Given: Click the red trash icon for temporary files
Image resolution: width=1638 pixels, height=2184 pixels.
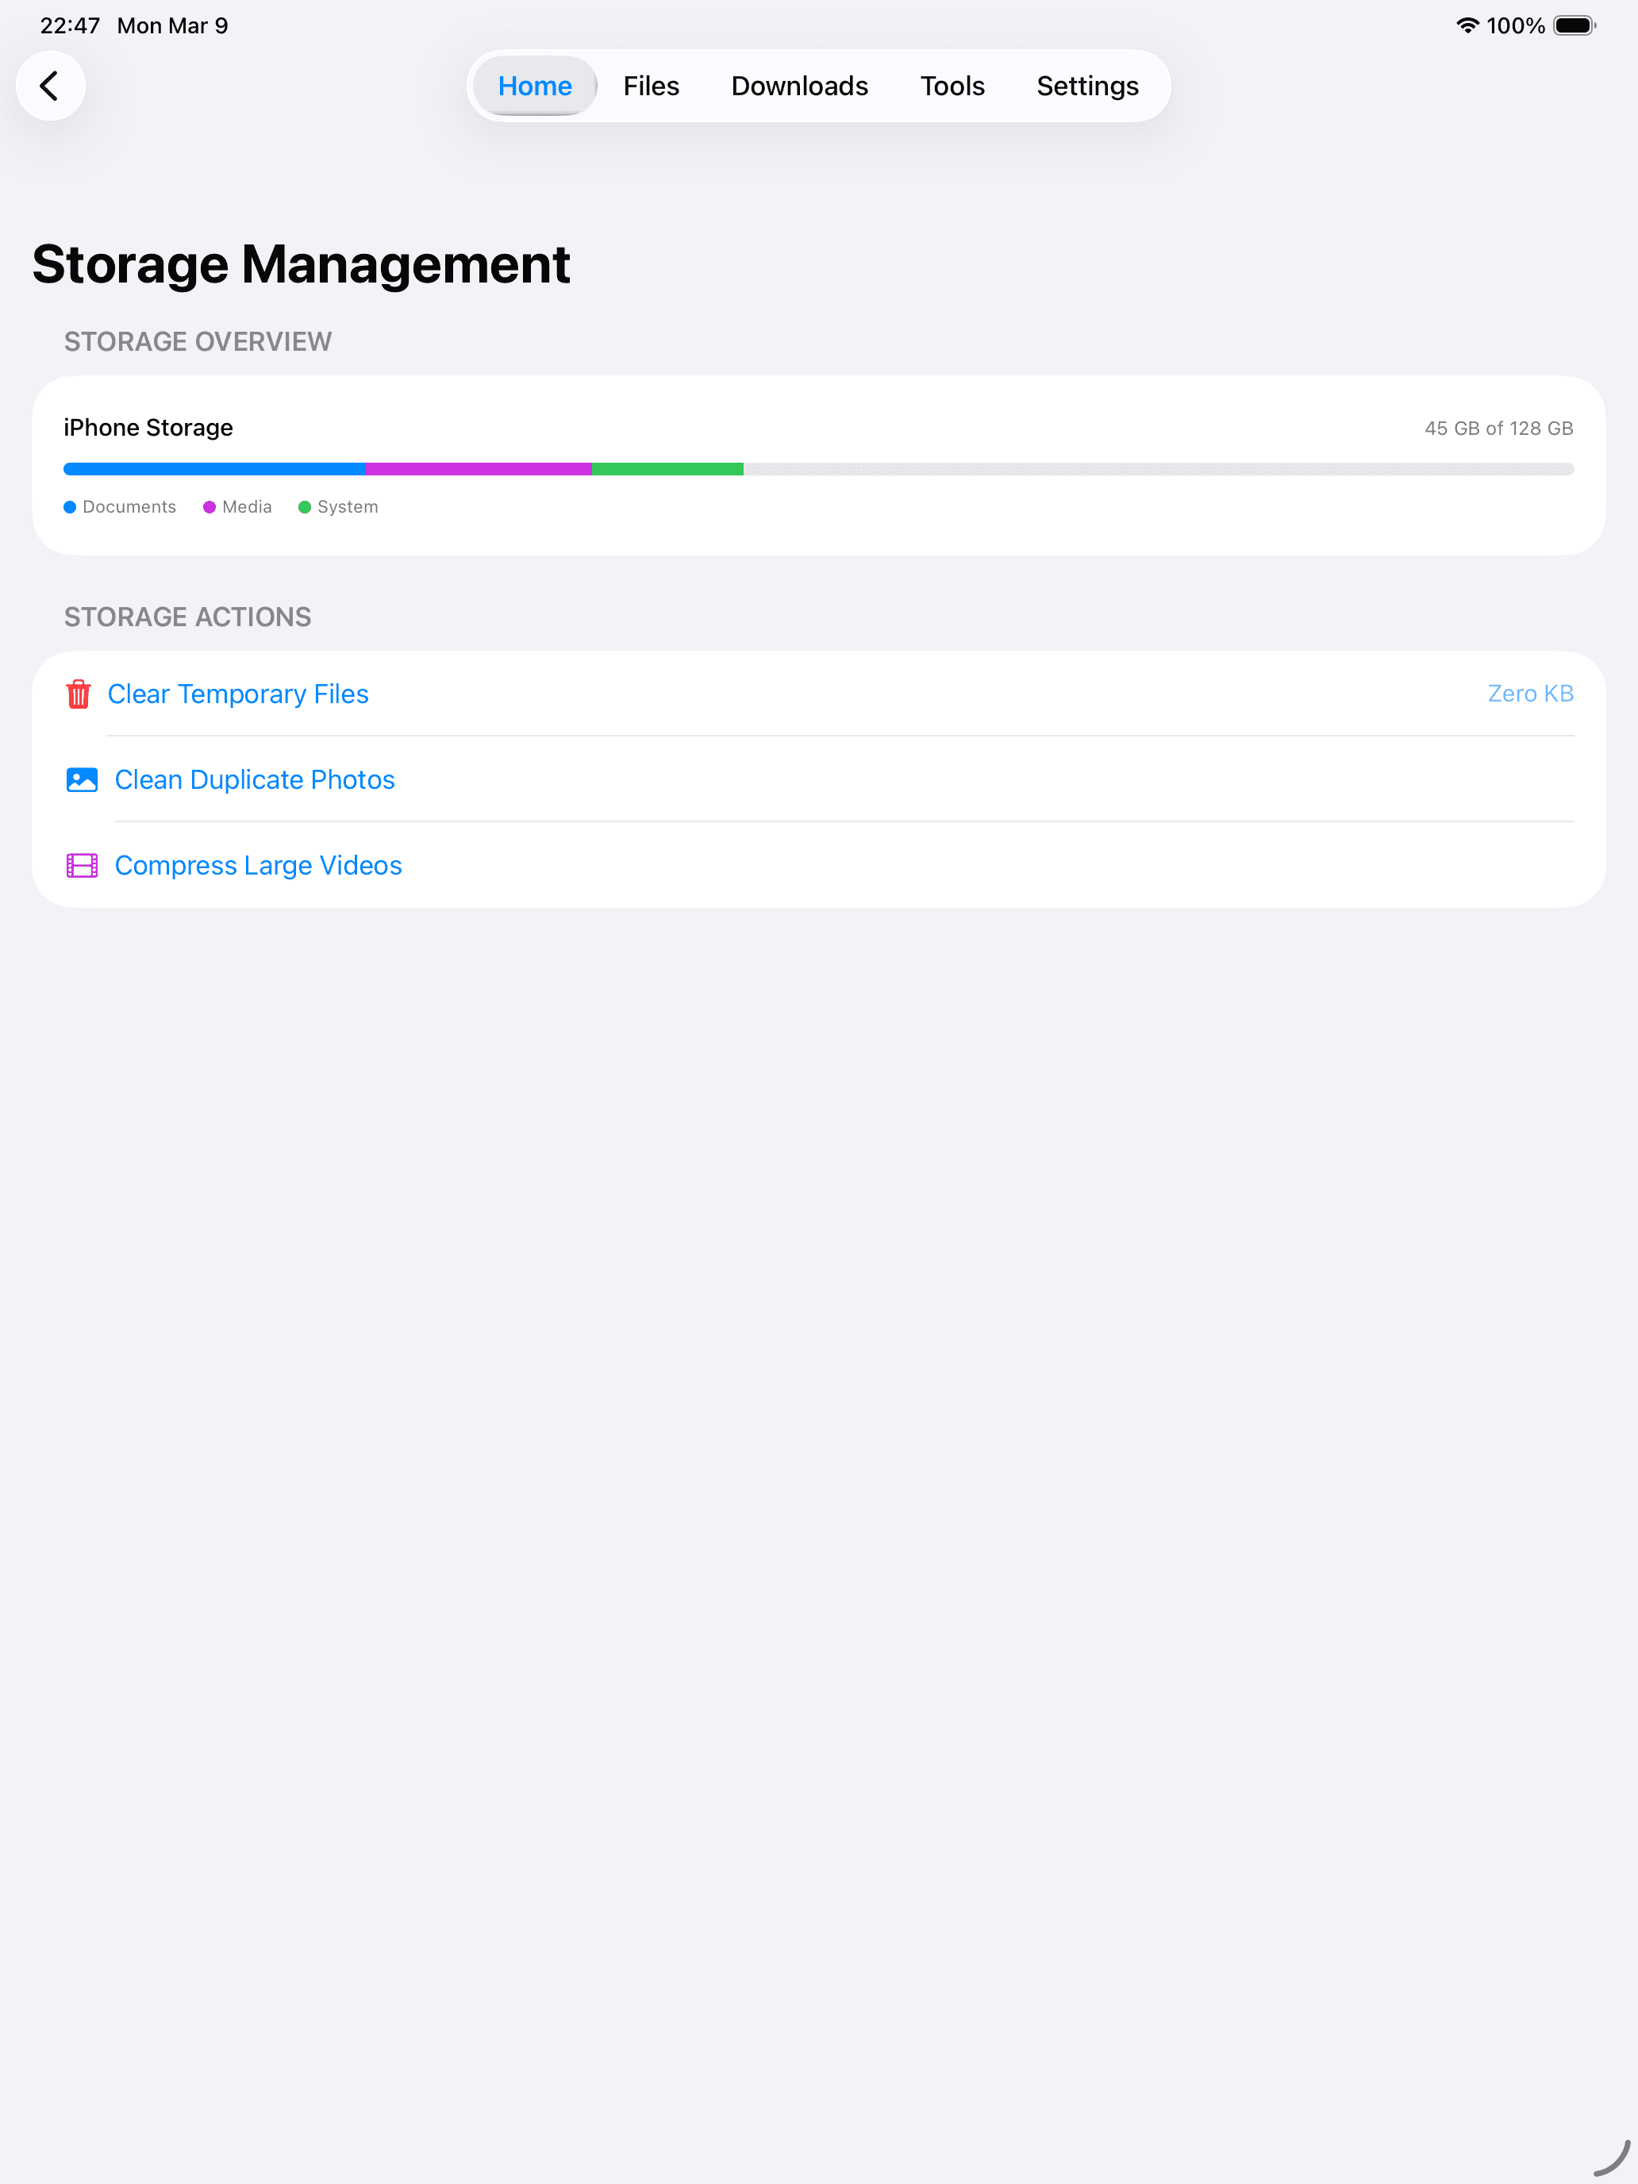Looking at the screenshot, I should click(81, 694).
